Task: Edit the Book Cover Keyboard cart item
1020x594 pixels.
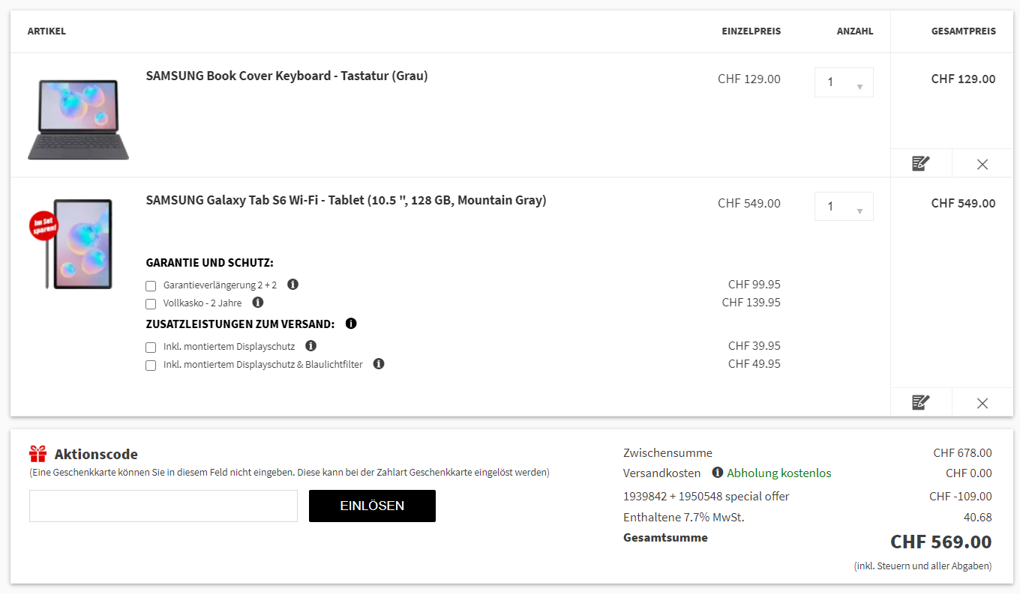Action: [921, 163]
